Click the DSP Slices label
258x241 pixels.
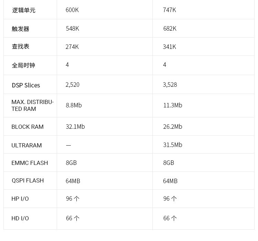coord(26,85)
